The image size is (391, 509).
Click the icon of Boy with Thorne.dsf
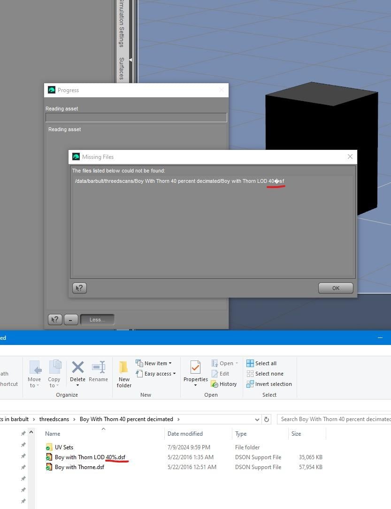(49, 467)
